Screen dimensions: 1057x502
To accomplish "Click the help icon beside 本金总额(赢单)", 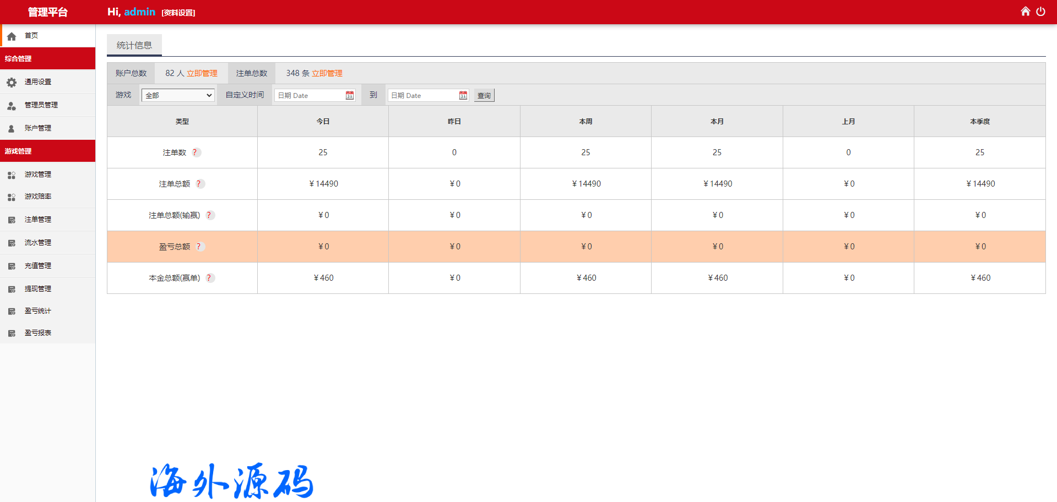I will coord(209,278).
